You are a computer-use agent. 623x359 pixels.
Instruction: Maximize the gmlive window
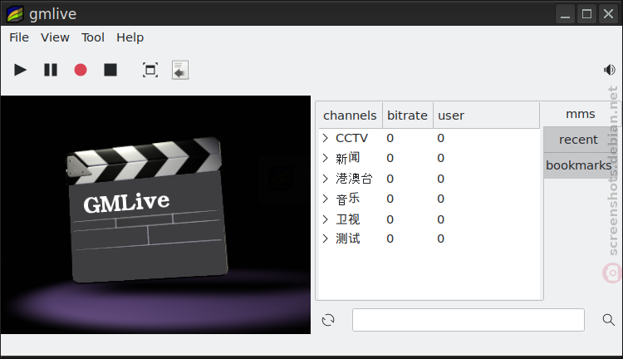point(586,14)
